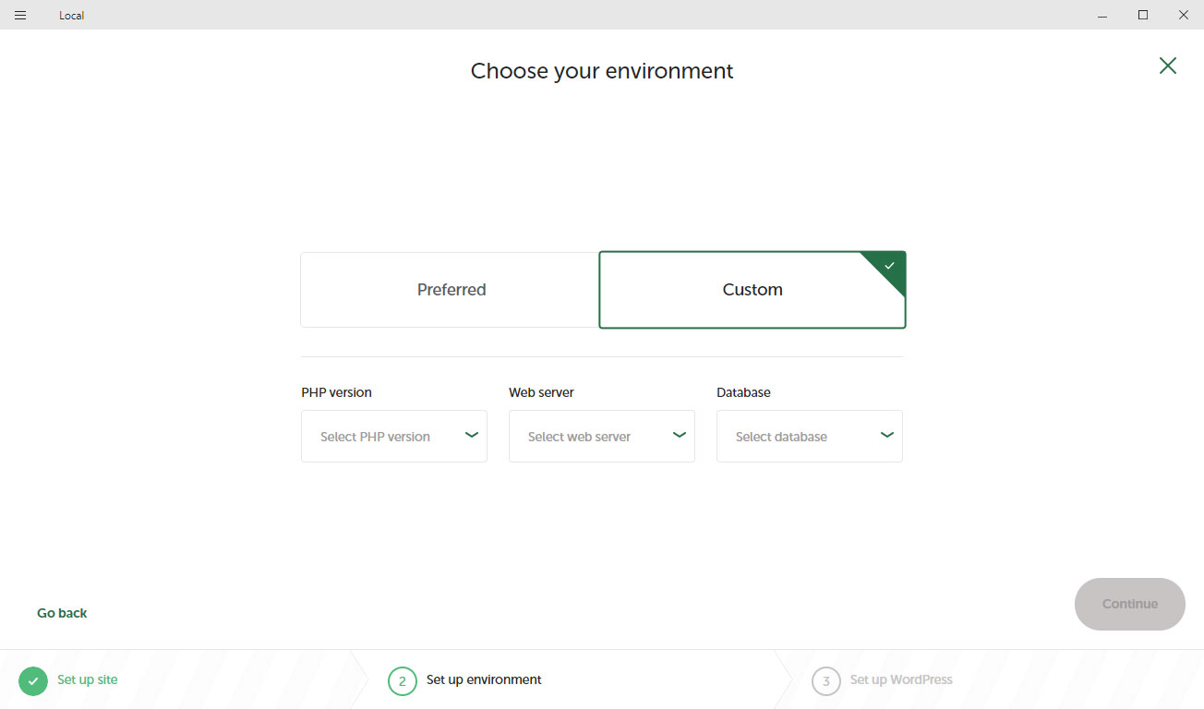Maximize the Local window

[x=1143, y=15]
